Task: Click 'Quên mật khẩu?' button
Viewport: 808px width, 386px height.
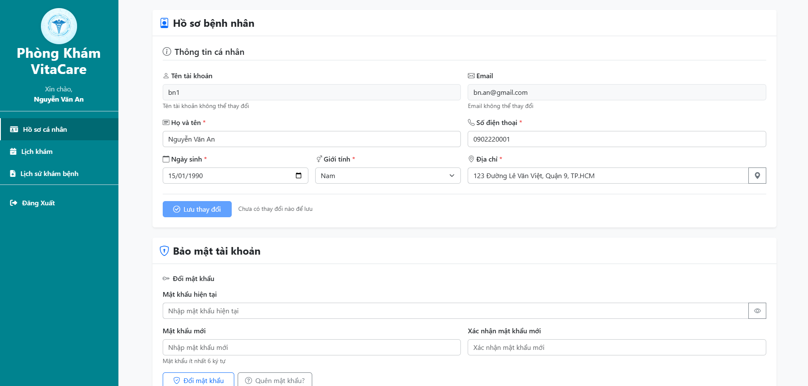Action: (x=275, y=380)
